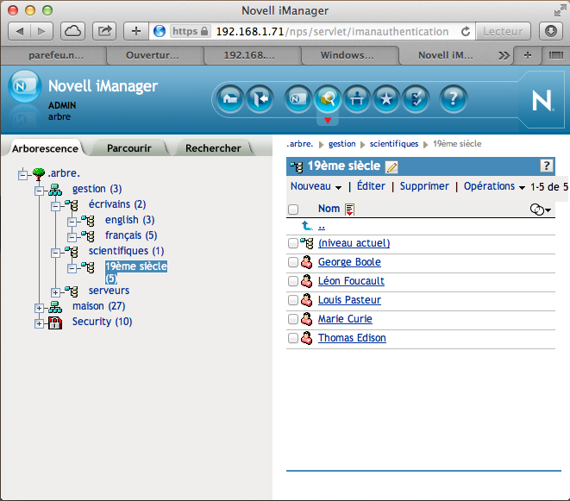Collapse the scientifiques node

click(55, 253)
